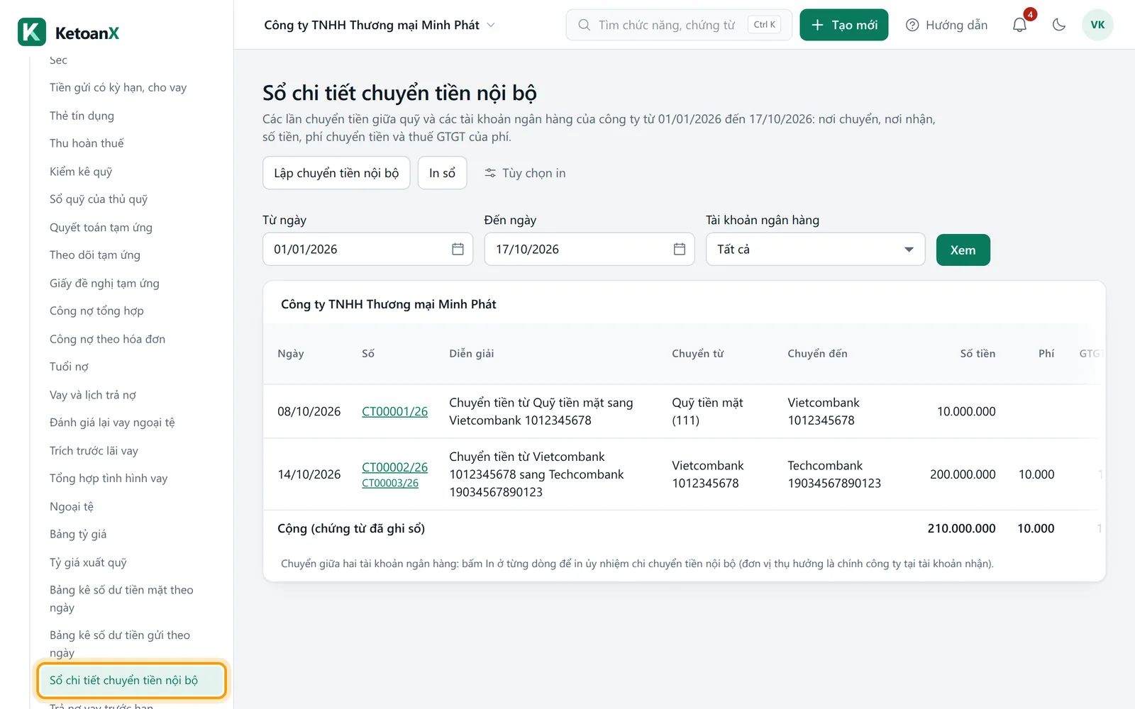Open voucher link CT00002/26
Image resolution: width=1135 pixels, height=709 pixels.
pos(394,467)
